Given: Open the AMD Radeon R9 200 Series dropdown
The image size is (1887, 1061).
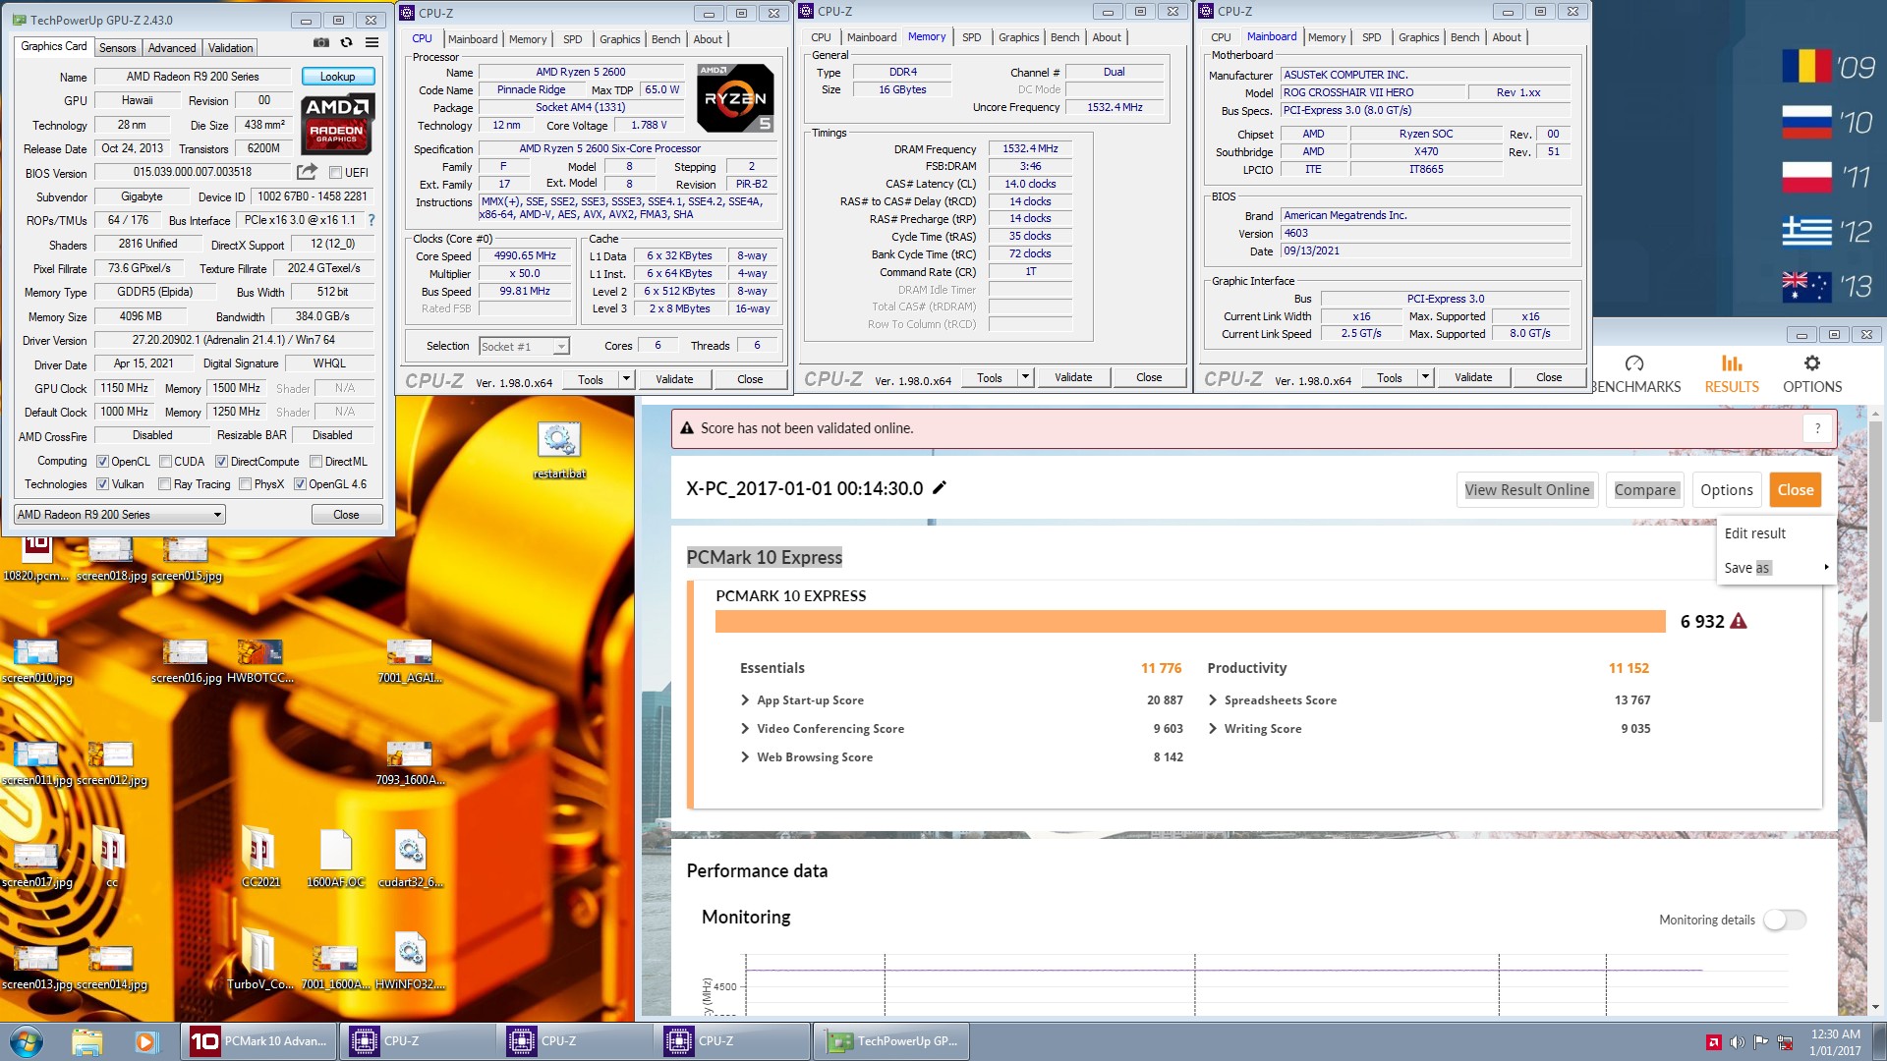Looking at the screenshot, I should pyautogui.click(x=119, y=515).
